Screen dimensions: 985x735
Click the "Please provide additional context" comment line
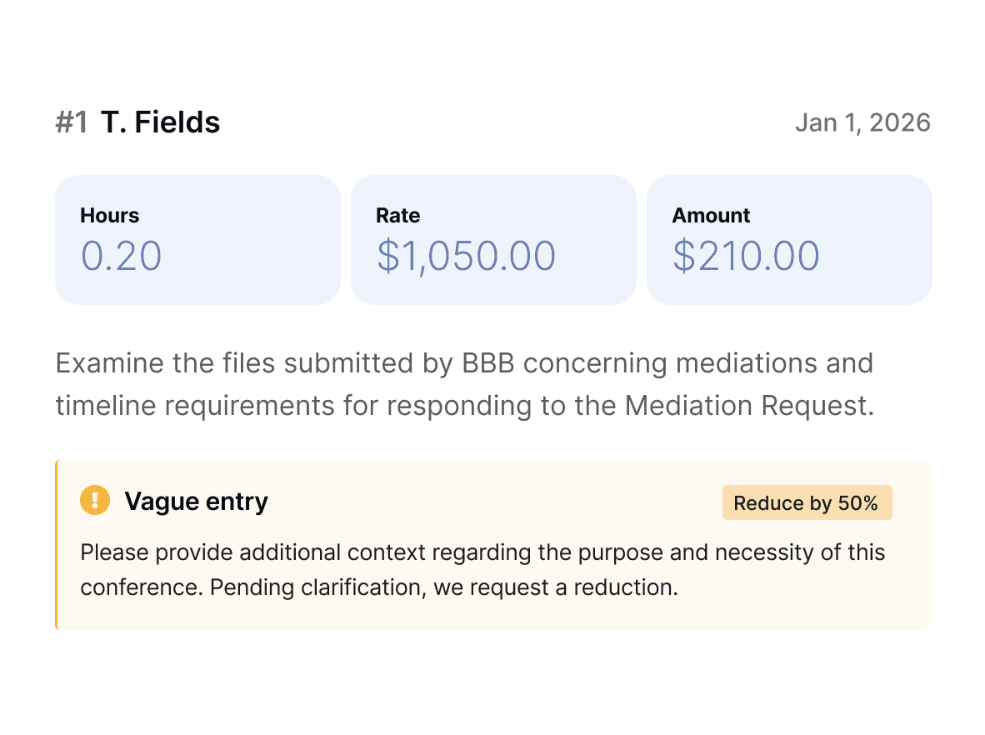pyautogui.click(x=482, y=552)
